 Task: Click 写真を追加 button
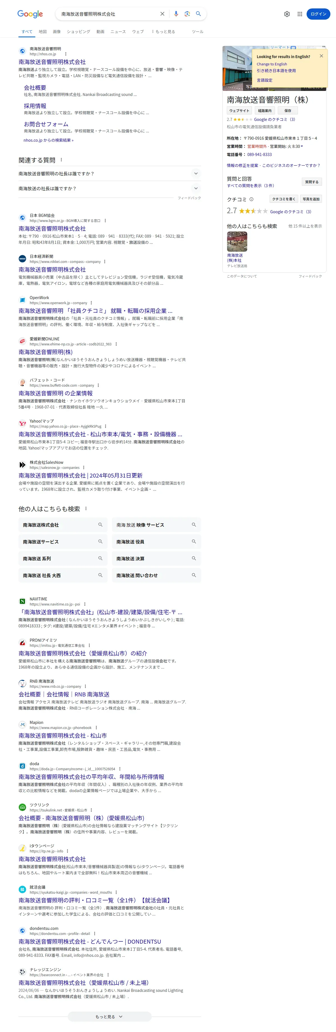point(311,199)
